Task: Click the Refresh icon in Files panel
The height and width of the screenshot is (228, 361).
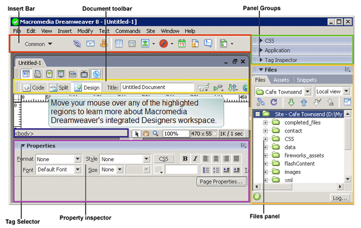Action: point(274,102)
